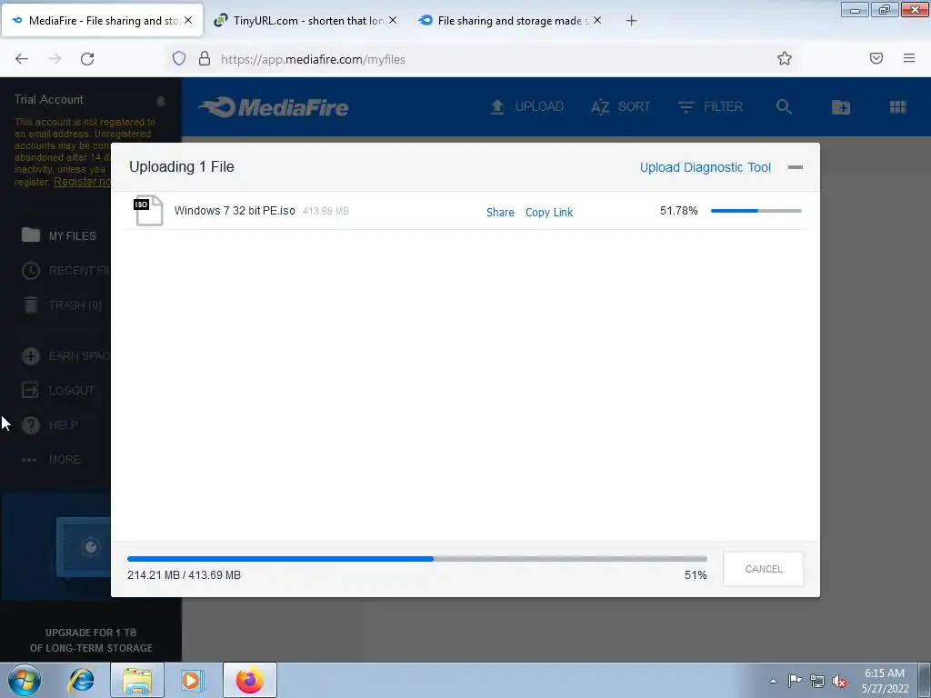This screenshot has height=698, width=931.
Task: Click the 214.21 MB / 413.69 MB text
Action: [184, 575]
